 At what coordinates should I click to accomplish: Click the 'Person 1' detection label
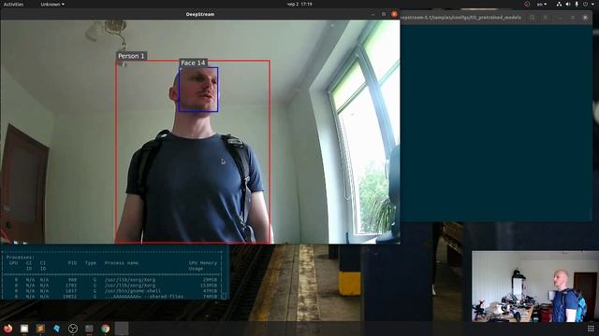[131, 56]
